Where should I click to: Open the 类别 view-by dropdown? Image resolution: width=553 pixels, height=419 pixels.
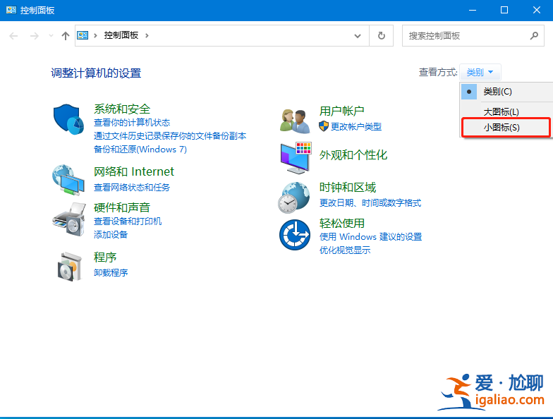480,72
